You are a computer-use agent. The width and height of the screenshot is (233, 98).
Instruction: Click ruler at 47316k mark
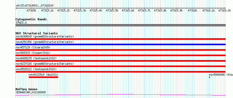193,10
